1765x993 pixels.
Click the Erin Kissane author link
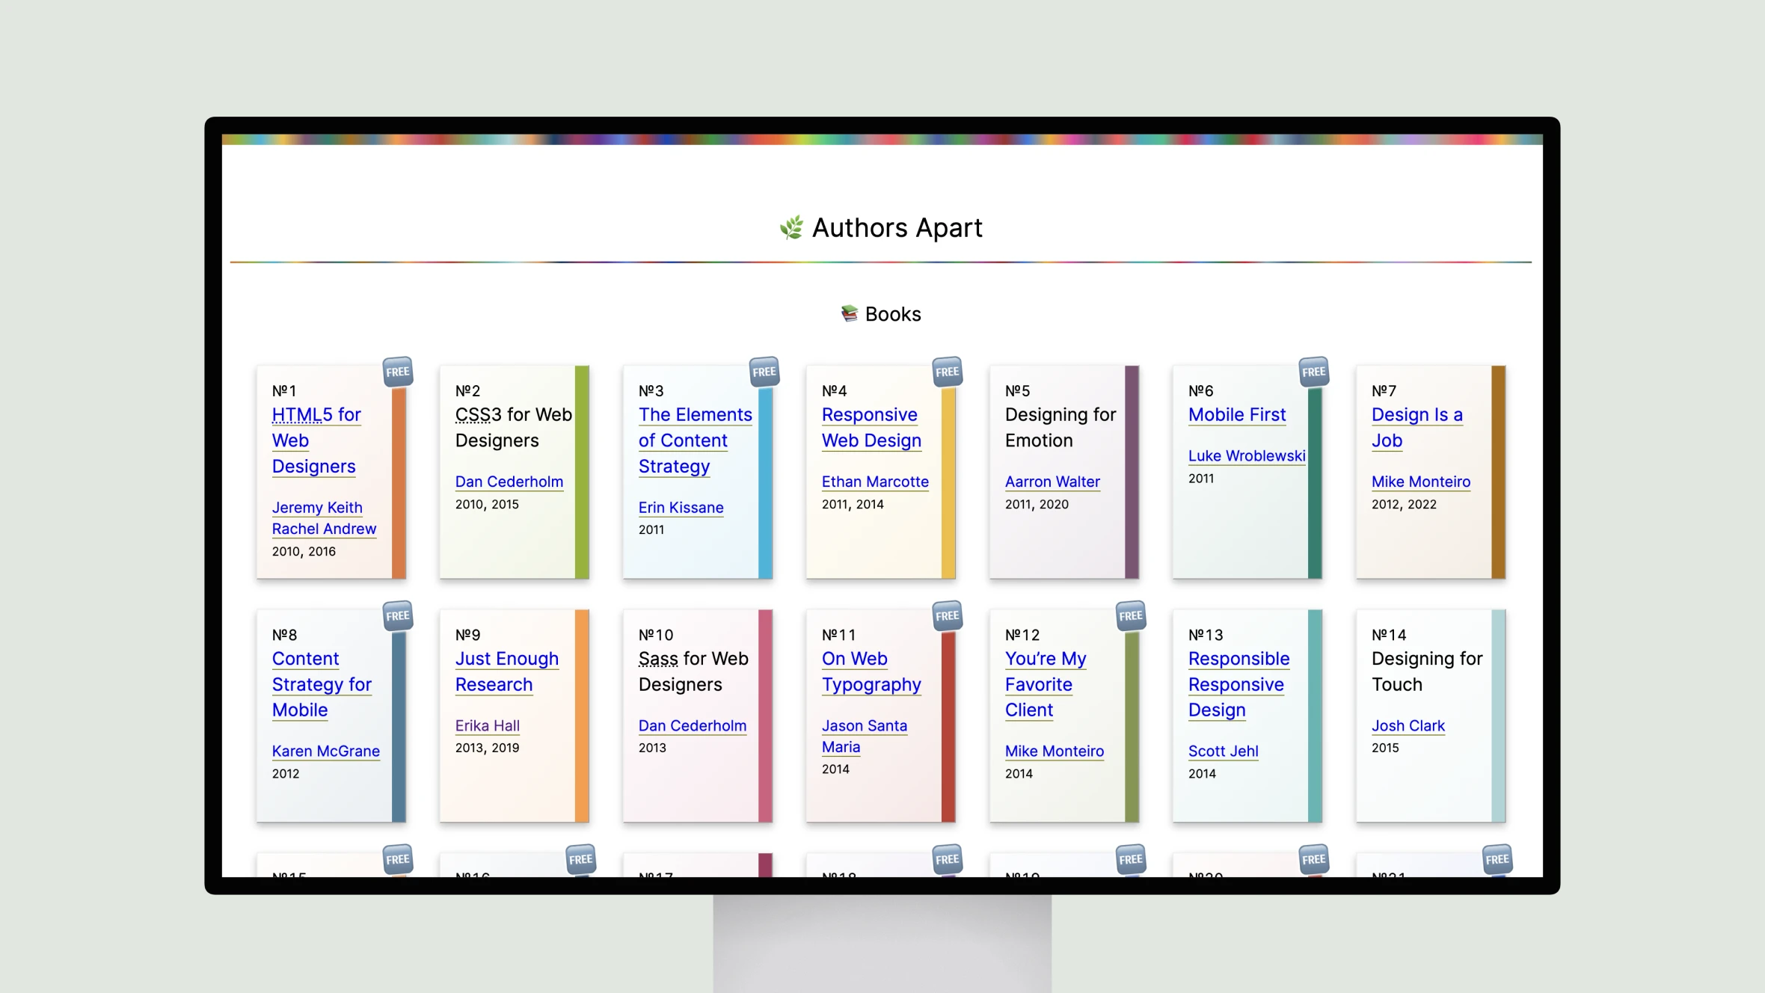coord(681,507)
